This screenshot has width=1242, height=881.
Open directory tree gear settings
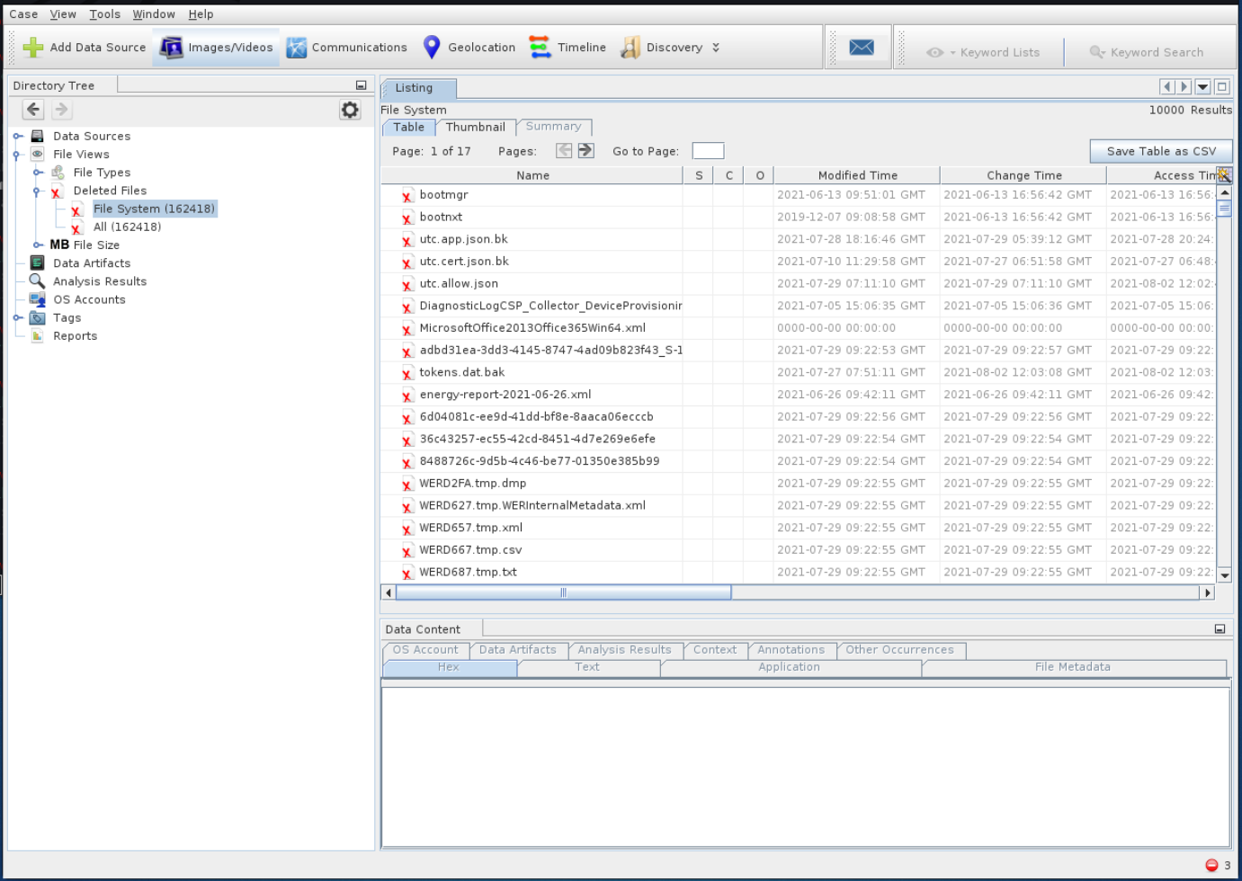(350, 110)
